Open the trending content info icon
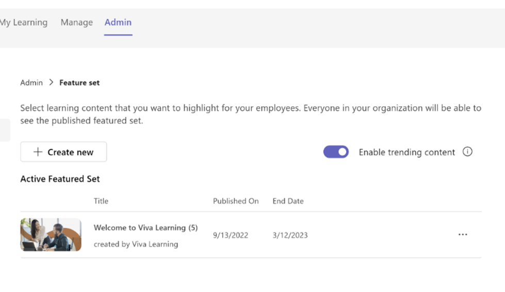Image resolution: width=505 pixels, height=292 pixels. tap(467, 152)
